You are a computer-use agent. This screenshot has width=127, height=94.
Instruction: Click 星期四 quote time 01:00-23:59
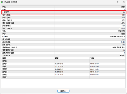point(59,72)
